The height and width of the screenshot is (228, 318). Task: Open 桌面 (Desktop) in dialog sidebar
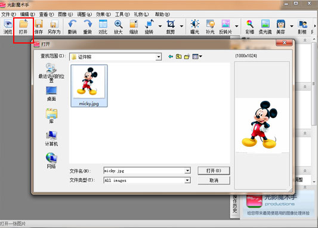tap(51, 94)
